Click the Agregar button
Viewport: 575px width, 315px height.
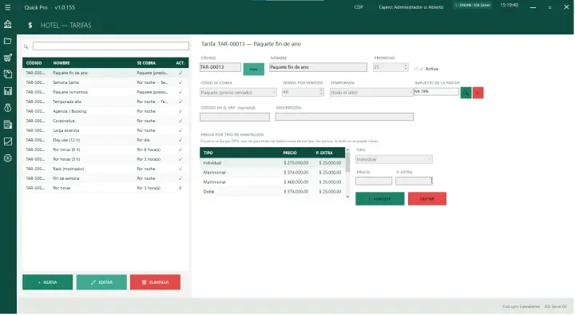pyautogui.click(x=380, y=198)
